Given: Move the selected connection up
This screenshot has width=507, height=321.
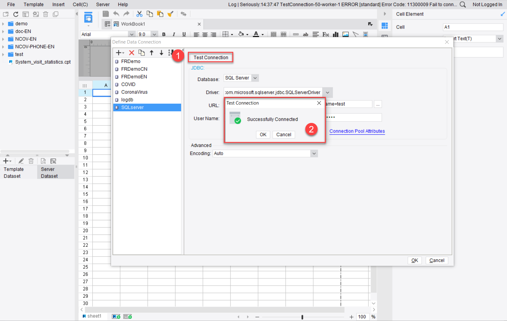Looking at the screenshot, I should (x=152, y=53).
